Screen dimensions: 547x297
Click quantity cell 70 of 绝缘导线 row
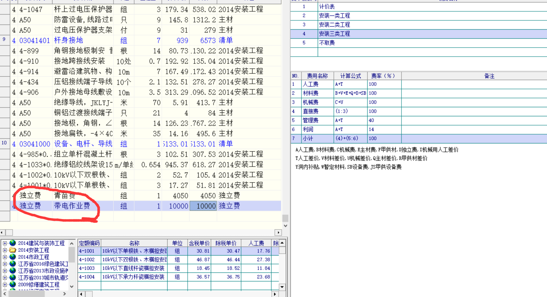(x=148, y=102)
